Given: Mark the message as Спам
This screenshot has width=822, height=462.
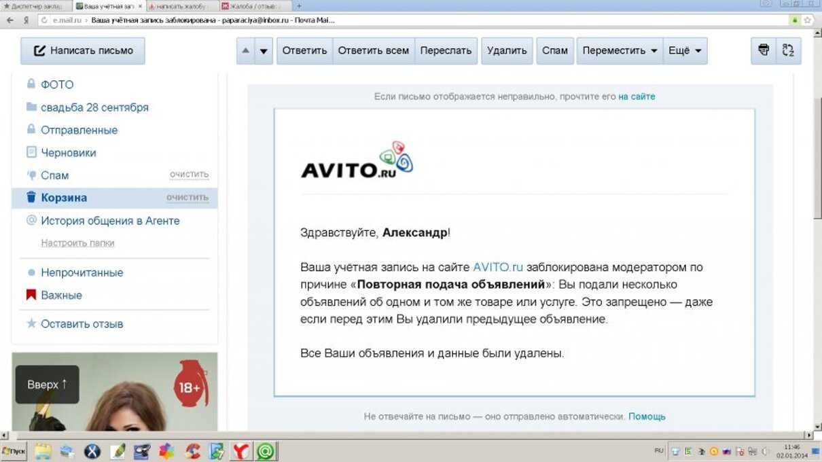Looking at the screenshot, I should pos(555,51).
